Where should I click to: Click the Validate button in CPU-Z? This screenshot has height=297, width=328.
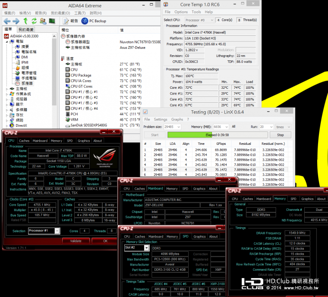pos(76,241)
